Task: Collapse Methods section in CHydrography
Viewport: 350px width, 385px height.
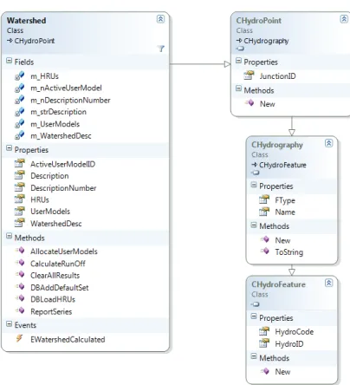Action: tap(254, 225)
